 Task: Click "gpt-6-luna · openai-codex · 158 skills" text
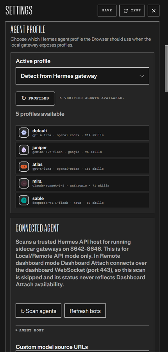point(68,169)
